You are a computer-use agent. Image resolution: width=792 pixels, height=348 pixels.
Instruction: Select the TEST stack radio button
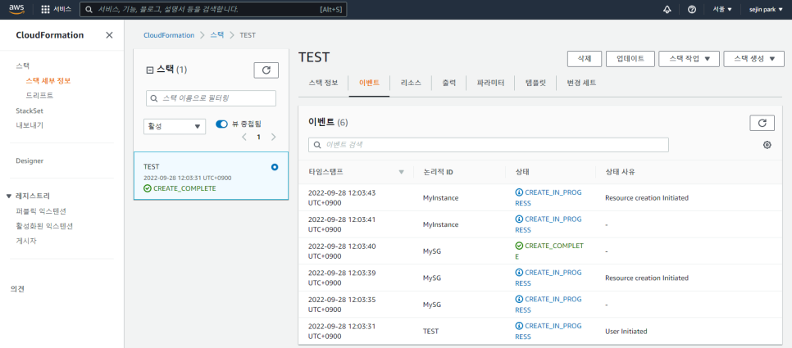[275, 166]
